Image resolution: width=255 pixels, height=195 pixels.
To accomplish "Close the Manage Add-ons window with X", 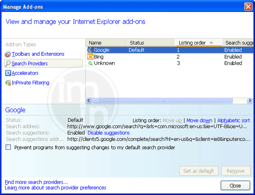I will pyautogui.click(x=248, y=6).
